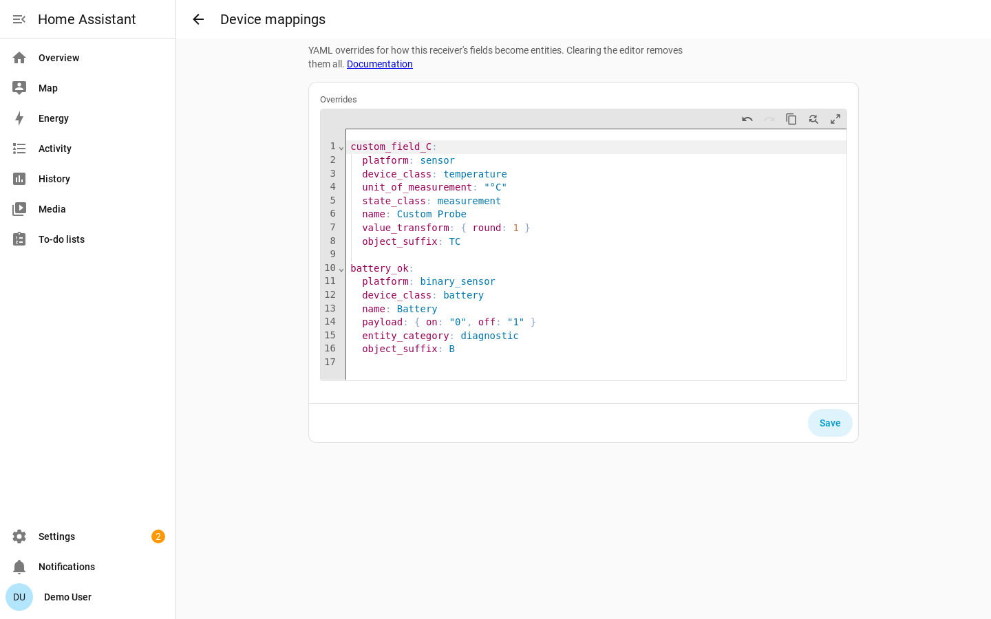Open the Demo User profile

(88, 597)
